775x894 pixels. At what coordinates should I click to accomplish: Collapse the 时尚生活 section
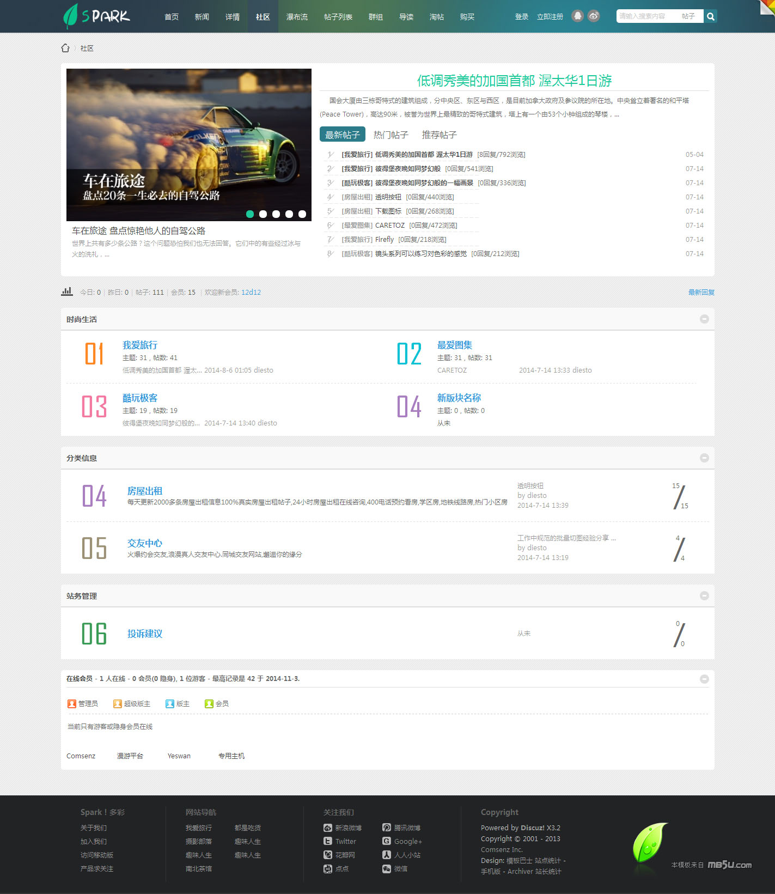pos(704,319)
